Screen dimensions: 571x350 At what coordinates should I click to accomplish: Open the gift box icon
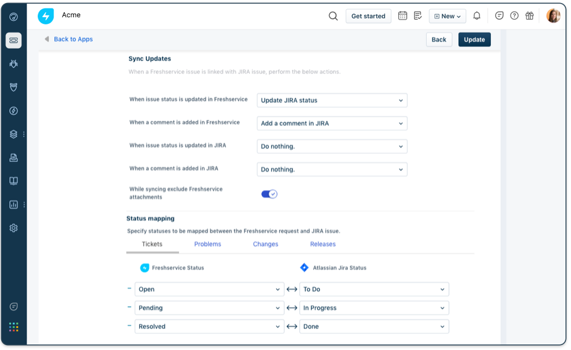(529, 16)
